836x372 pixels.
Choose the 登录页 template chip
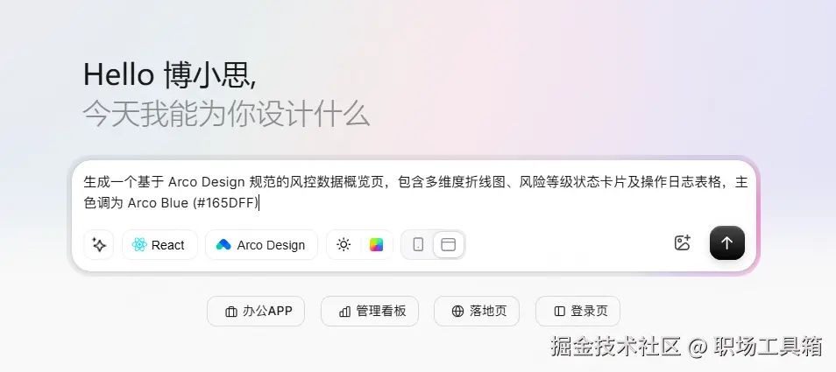[x=577, y=311]
